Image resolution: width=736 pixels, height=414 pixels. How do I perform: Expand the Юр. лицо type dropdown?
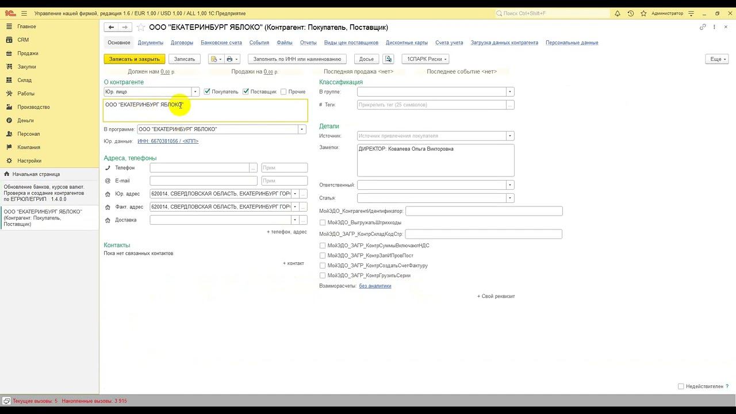point(195,91)
